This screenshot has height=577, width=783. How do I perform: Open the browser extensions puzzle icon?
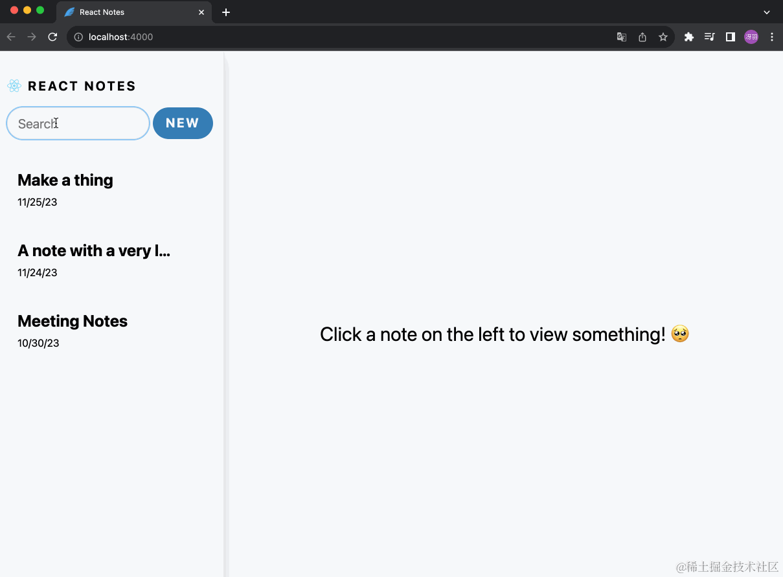[688, 37]
